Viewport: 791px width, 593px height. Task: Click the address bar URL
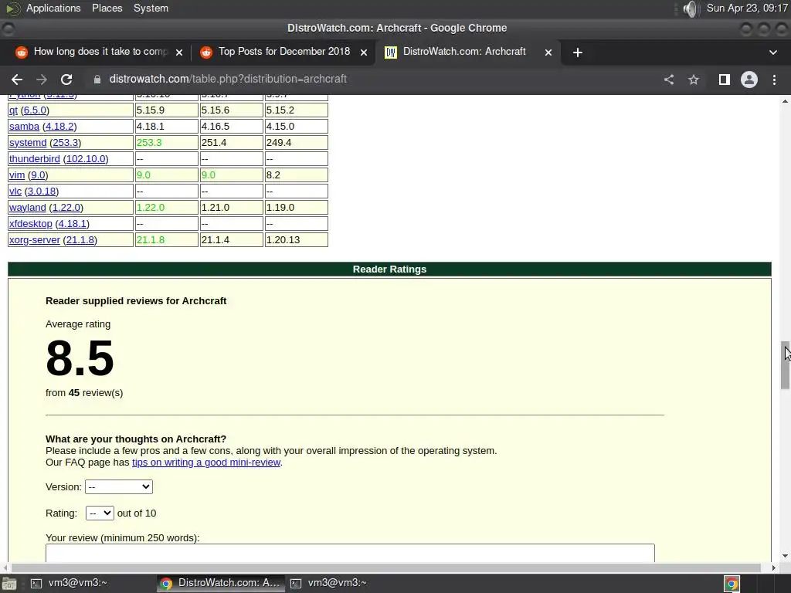228,80
